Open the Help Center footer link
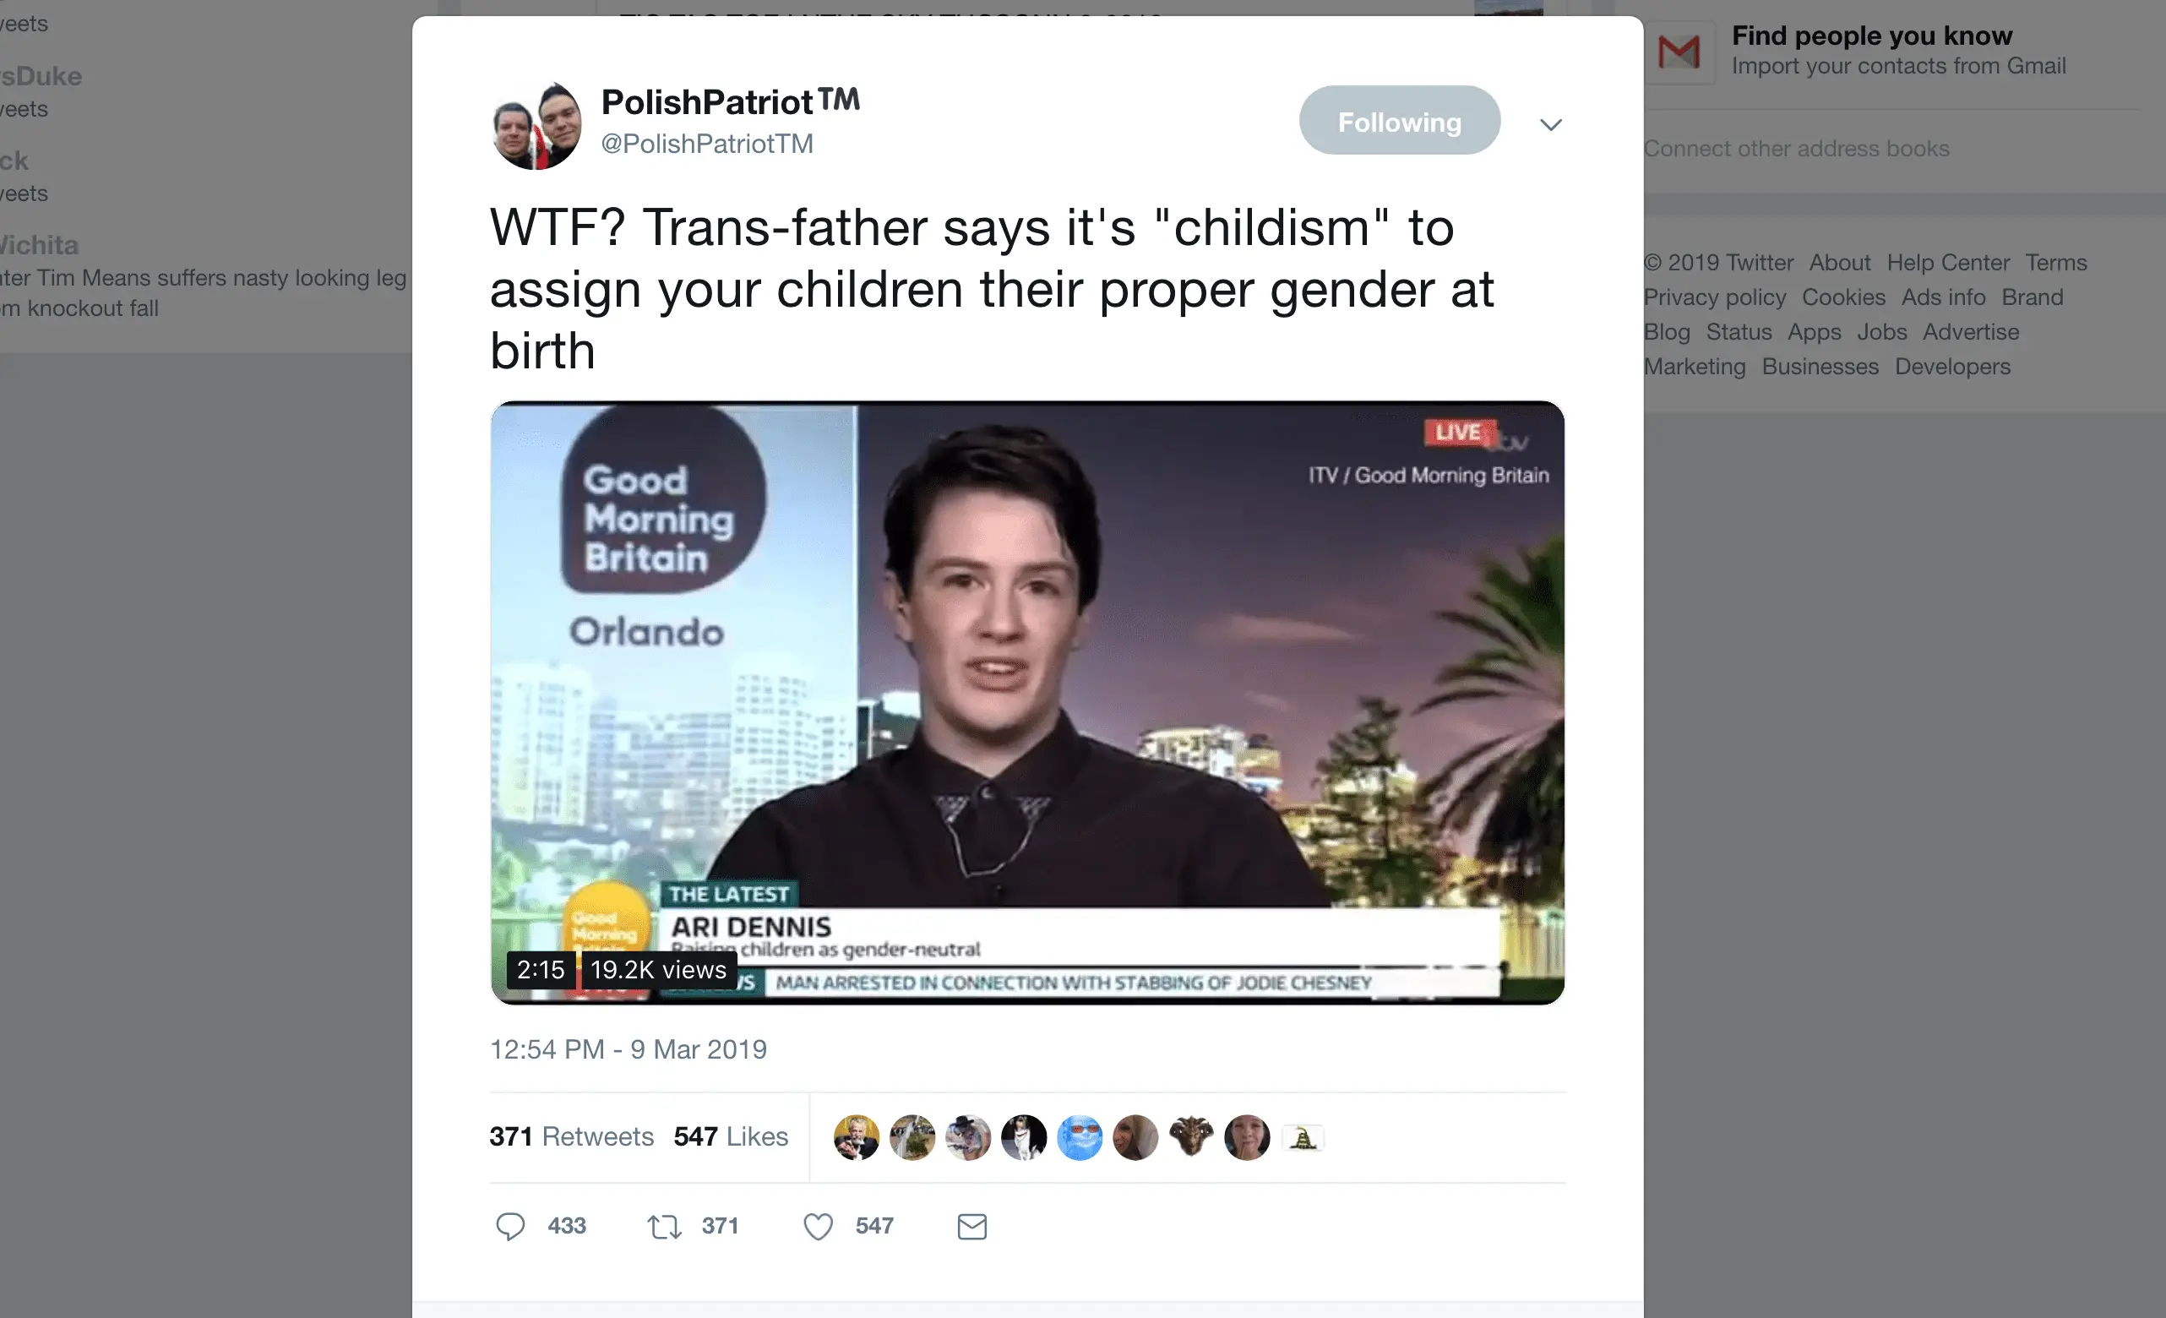2166x1318 pixels. click(1948, 262)
